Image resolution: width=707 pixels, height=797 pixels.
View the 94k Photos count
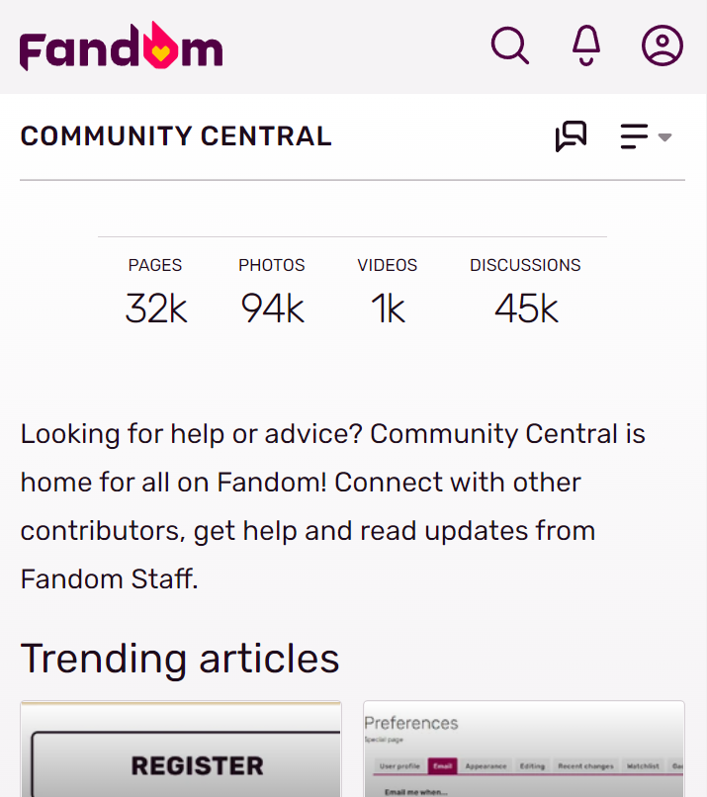pyautogui.click(x=272, y=309)
